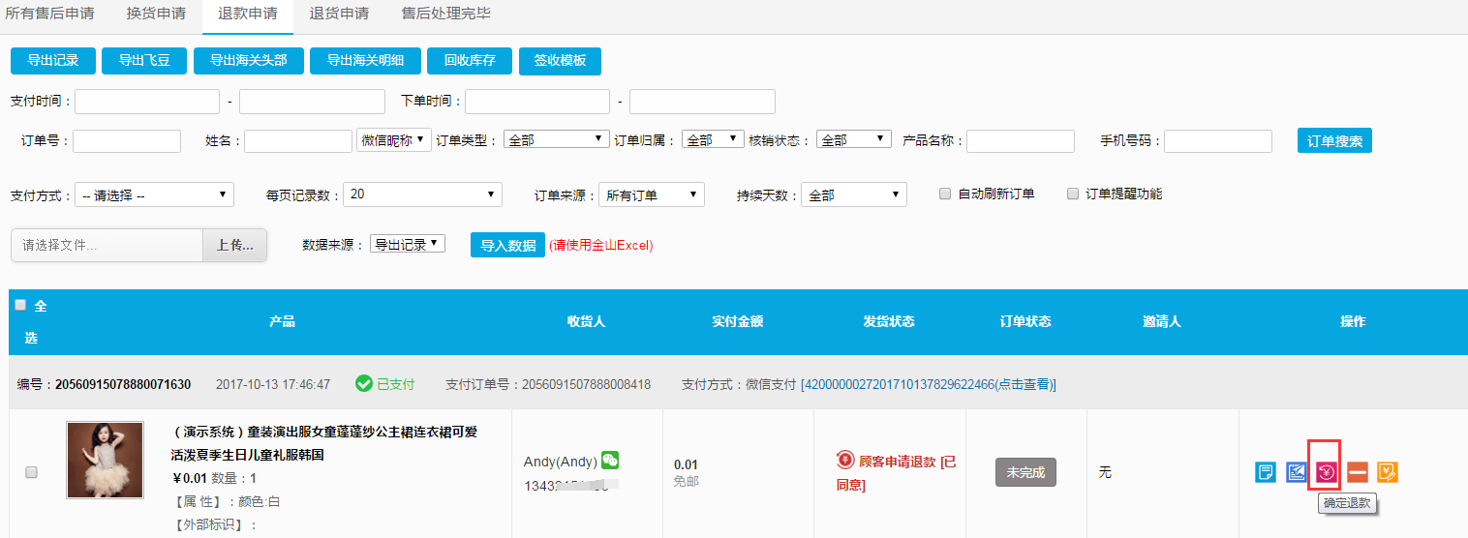Click the 导出海关明细 button
This screenshot has height=538, width=1468.
click(x=365, y=60)
